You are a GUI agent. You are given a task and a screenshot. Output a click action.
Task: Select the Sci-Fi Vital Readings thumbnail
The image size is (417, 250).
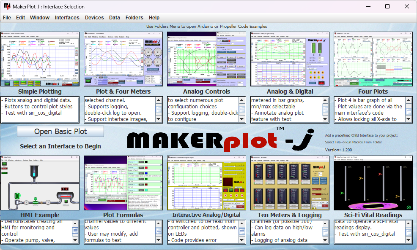373,183
